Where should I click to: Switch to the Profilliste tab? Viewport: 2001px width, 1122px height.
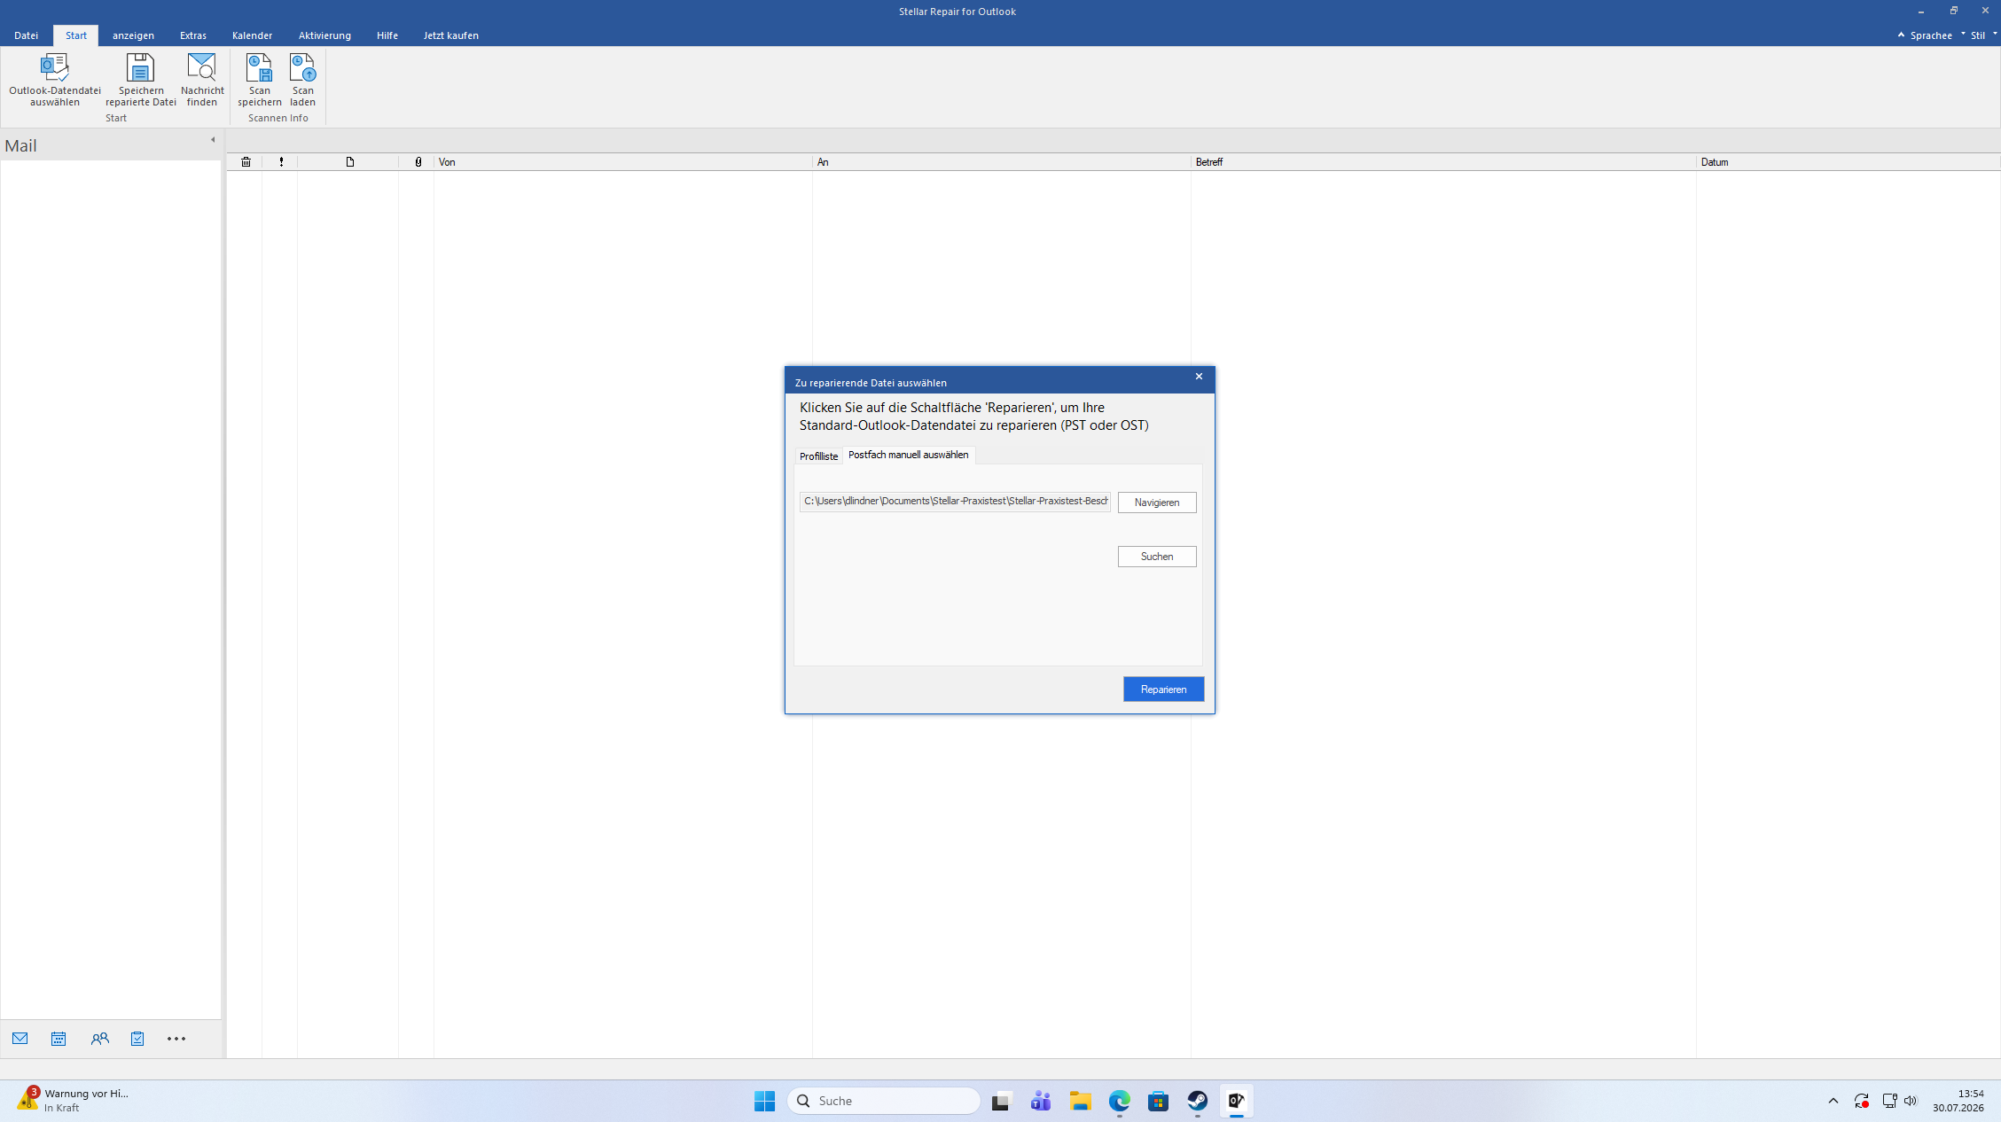pos(818,456)
